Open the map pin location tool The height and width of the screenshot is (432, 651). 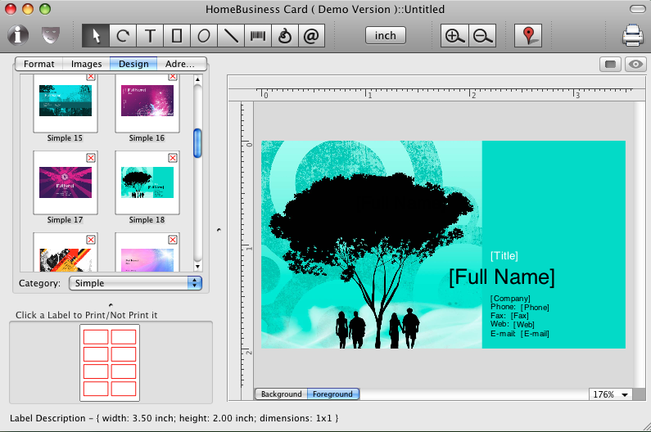click(x=528, y=36)
